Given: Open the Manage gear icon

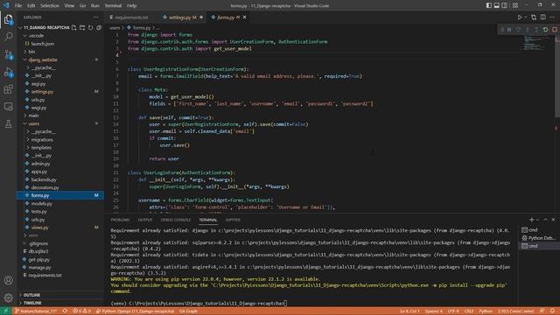Looking at the screenshot, I should pyautogui.click(x=8, y=297).
